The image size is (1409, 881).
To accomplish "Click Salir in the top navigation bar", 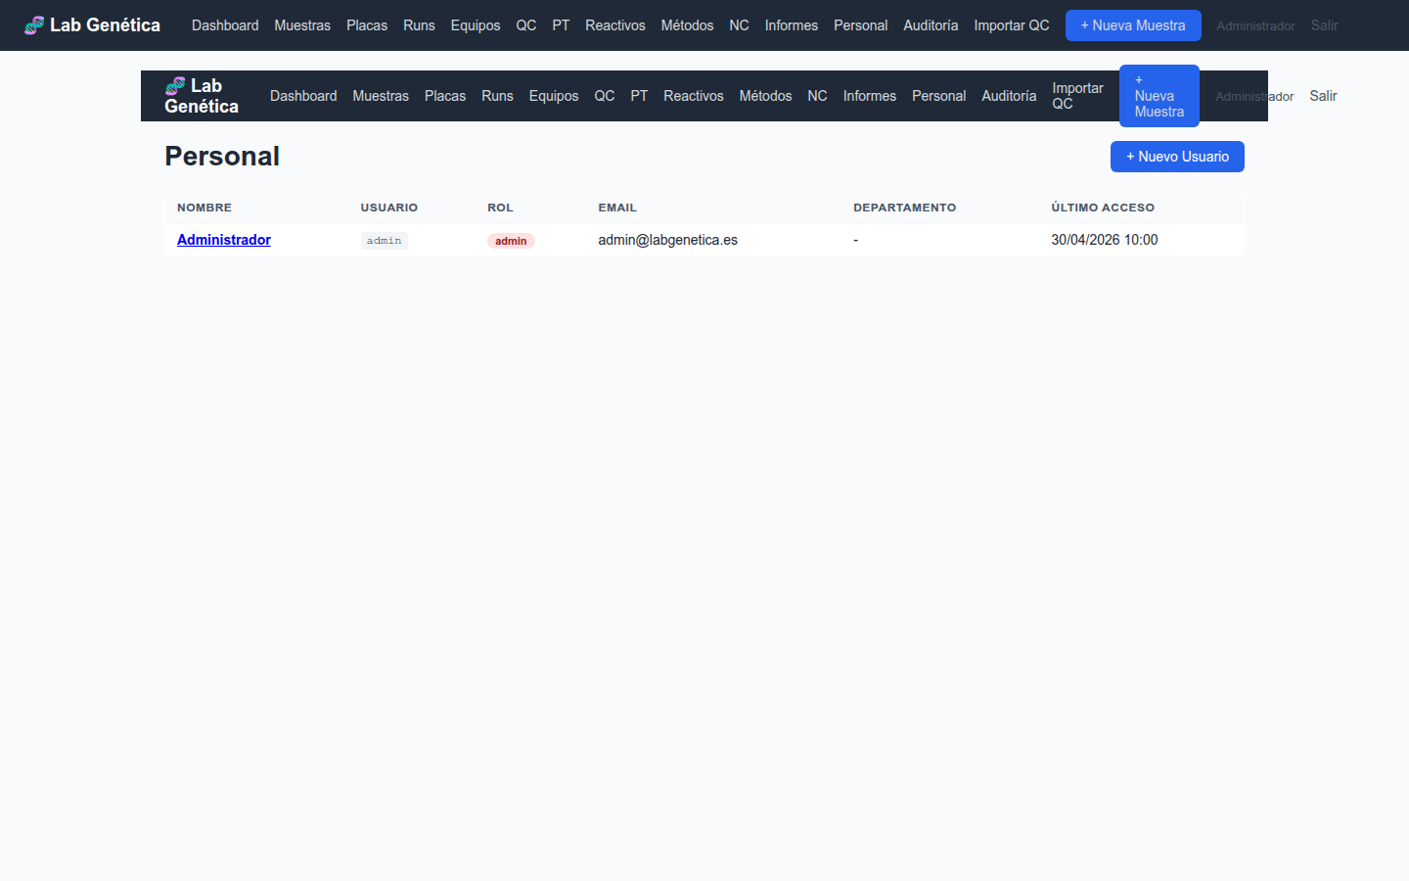I will [1324, 25].
